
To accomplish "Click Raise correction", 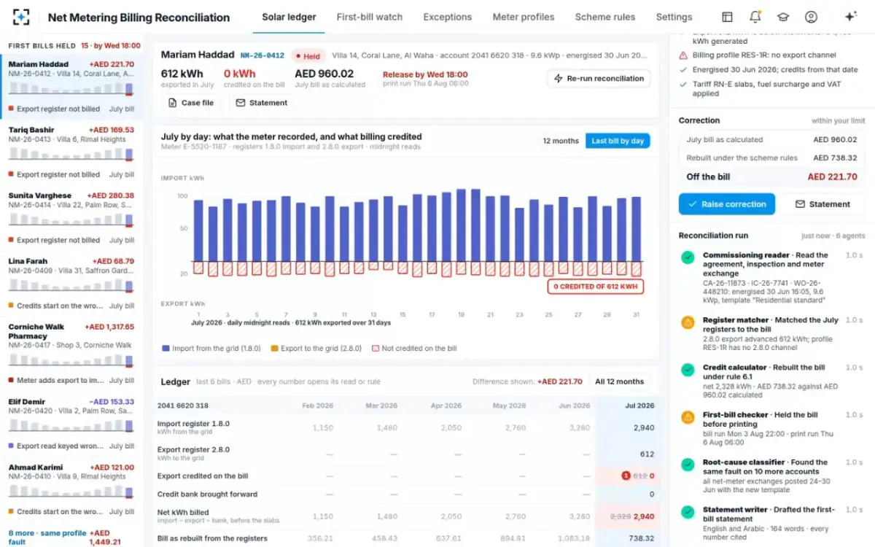I will (x=726, y=204).
